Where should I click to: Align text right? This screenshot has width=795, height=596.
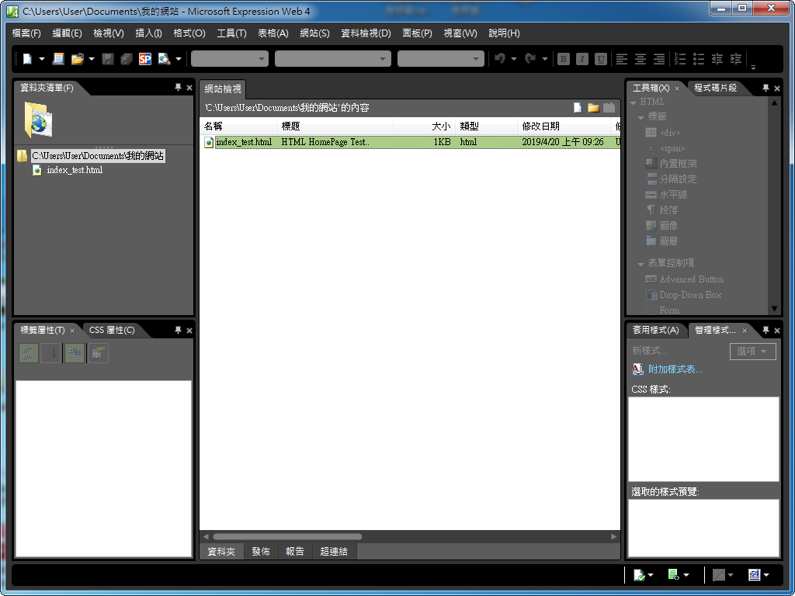click(x=659, y=59)
